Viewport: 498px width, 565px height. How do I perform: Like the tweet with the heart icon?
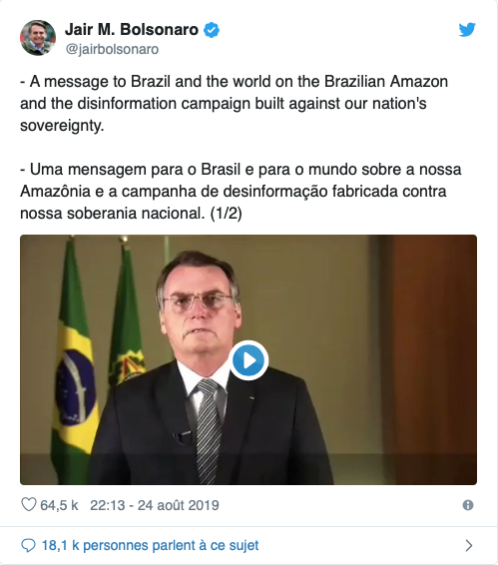click(29, 505)
